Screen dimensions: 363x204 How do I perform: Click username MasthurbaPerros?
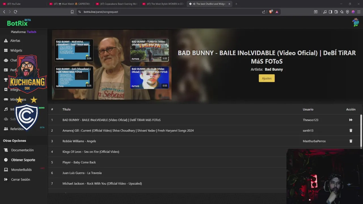[314, 141]
